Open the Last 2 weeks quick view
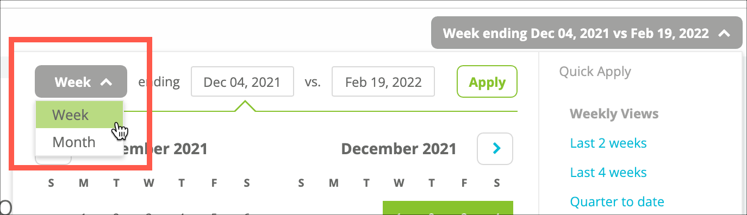 coord(608,143)
